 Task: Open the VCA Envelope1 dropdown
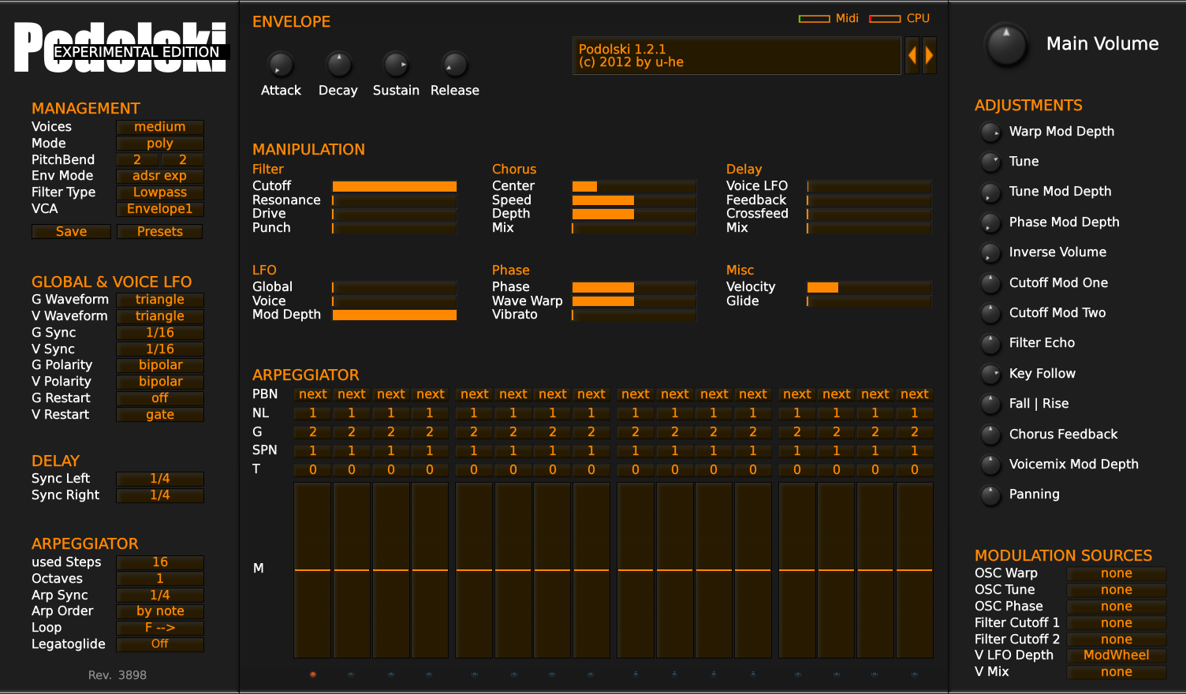coord(160,209)
